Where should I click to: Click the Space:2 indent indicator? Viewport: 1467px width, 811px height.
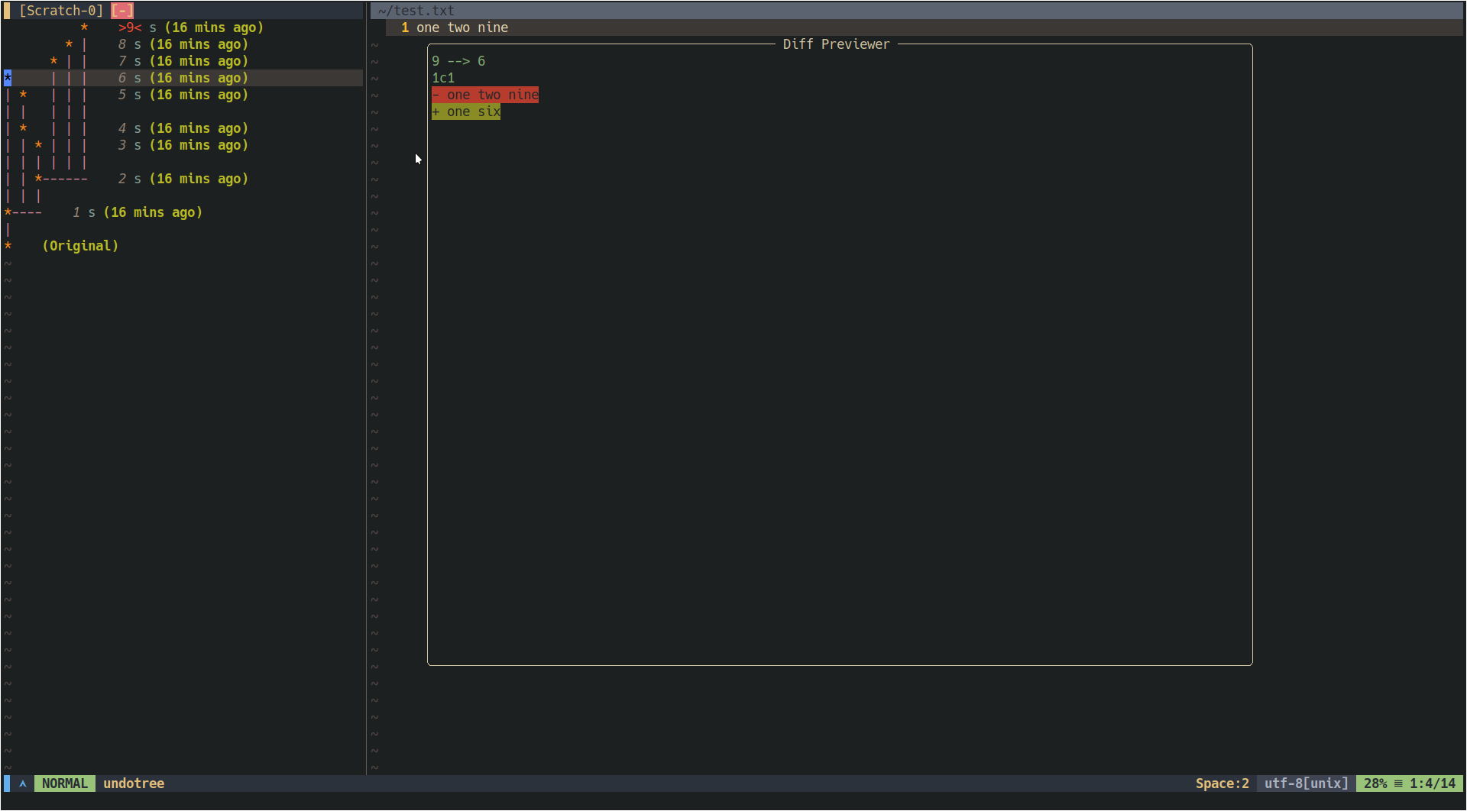tap(1222, 784)
